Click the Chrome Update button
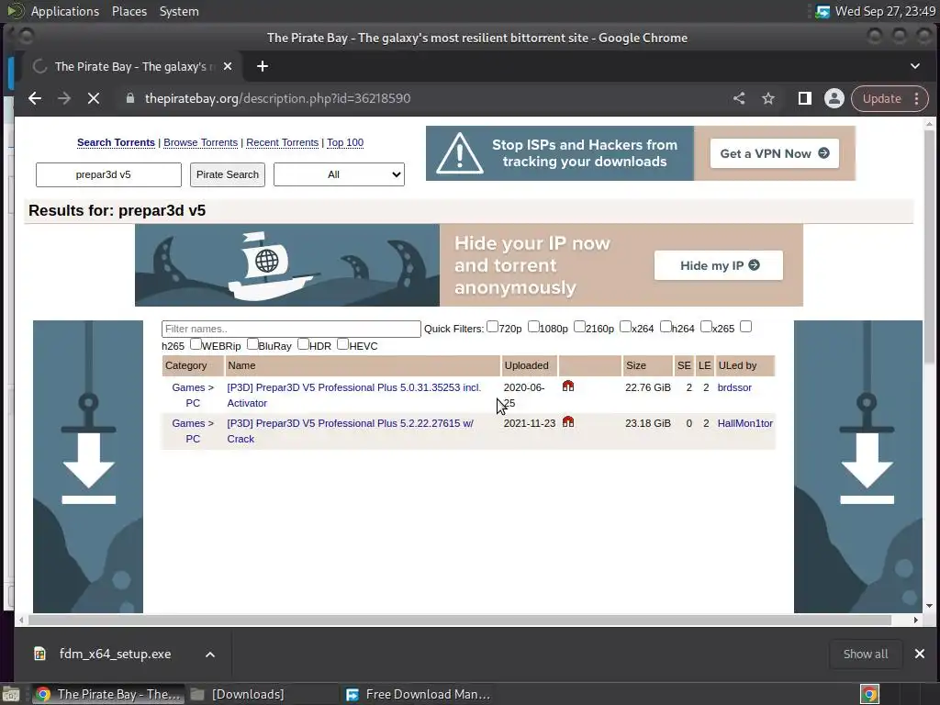Screen dimensions: 940x705 click(x=881, y=98)
